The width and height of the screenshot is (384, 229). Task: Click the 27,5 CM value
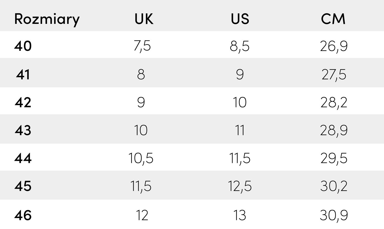tap(334, 75)
